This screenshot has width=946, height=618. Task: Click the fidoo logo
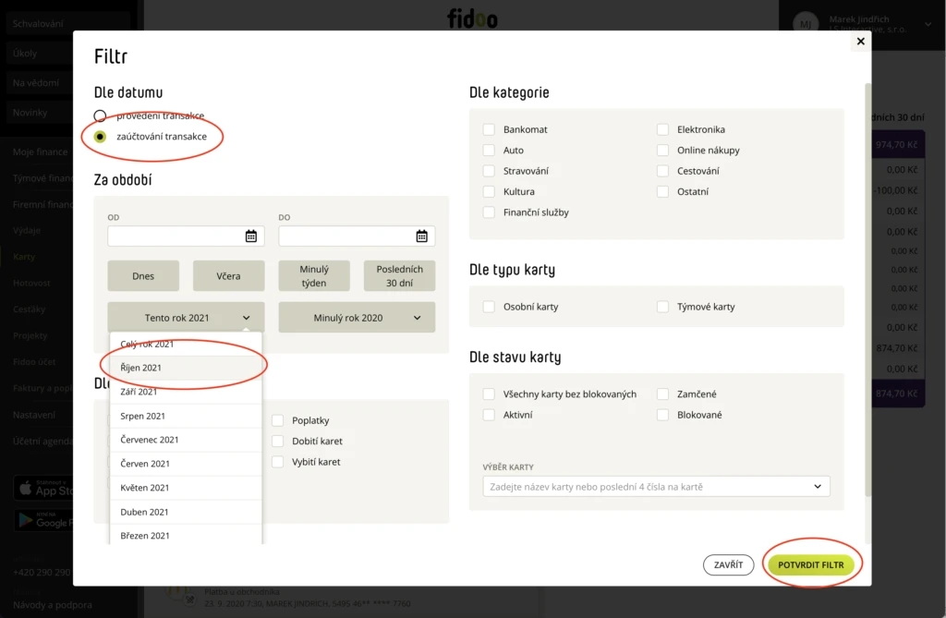472,18
